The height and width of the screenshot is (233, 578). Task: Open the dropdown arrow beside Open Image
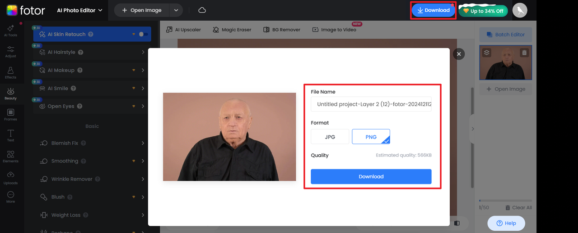pyautogui.click(x=176, y=10)
